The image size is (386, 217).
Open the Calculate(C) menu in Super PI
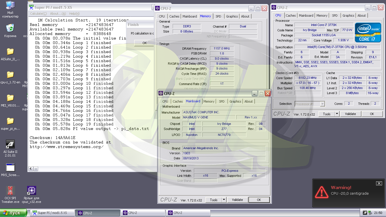tap(38, 14)
